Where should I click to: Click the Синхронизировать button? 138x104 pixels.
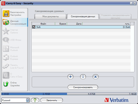click(x=83, y=87)
